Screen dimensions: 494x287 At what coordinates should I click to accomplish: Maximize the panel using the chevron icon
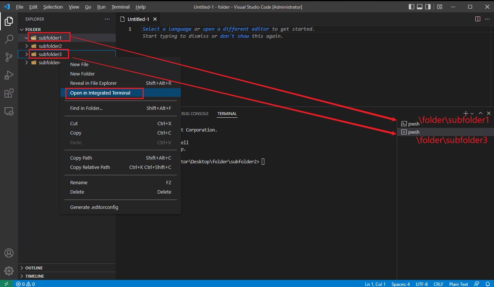click(481, 113)
